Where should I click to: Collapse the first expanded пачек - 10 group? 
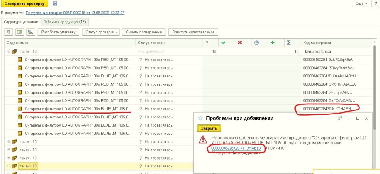click(9, 51)
